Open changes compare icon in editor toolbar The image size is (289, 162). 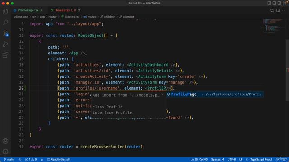tap(272, 10)
